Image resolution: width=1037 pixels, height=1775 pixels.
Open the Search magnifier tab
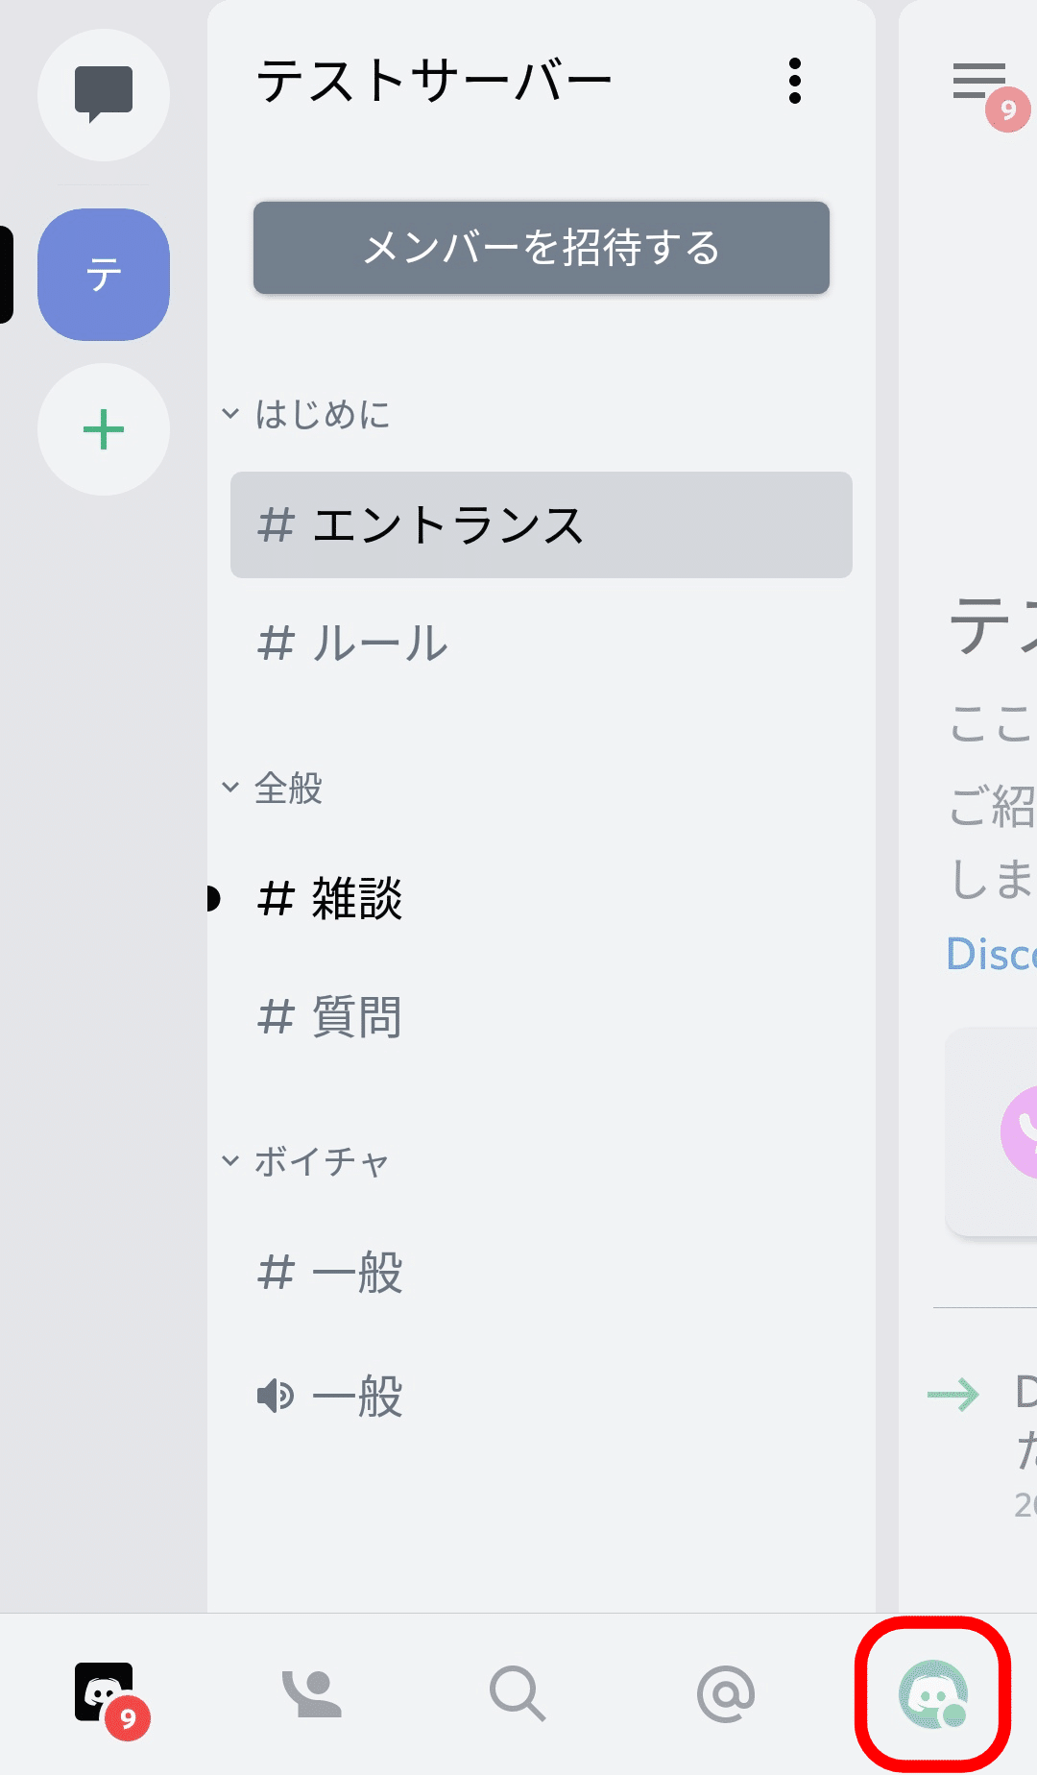tap(518, 1693)
